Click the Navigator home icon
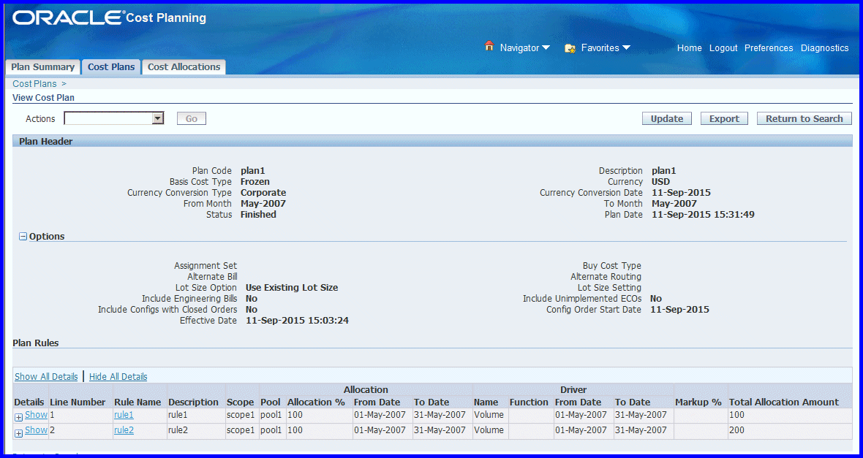This screenshot has height=458, width=863. point(489,47)
